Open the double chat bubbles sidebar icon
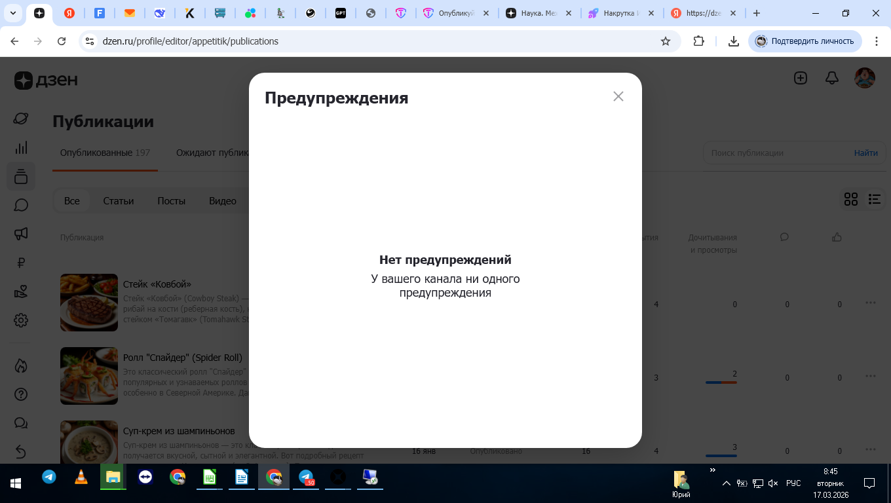This screenshot has height=503, width=891. tap(21, 423)
